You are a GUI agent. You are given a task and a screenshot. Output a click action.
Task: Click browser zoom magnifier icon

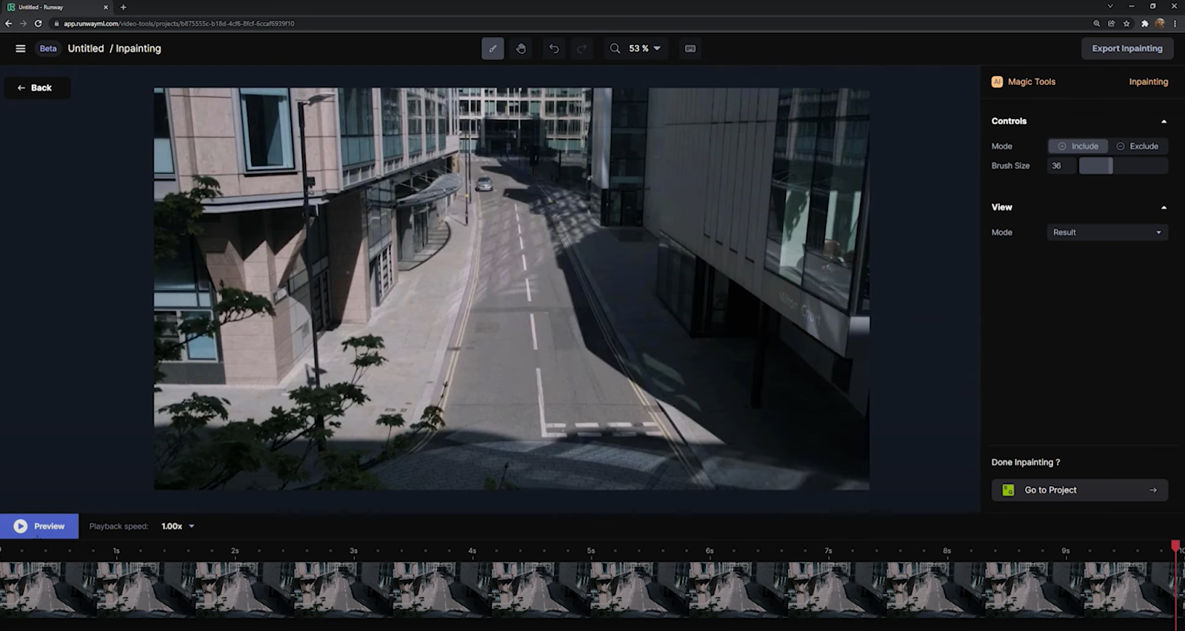click(x=1096, y=24)
